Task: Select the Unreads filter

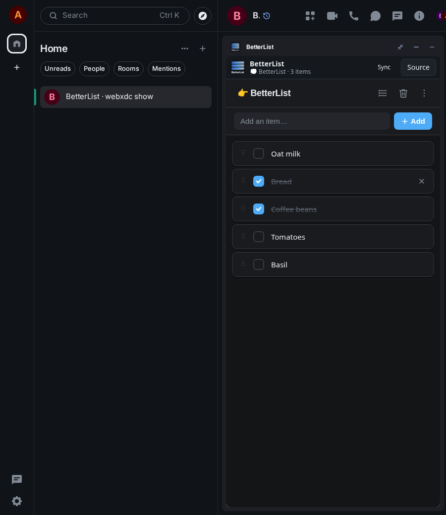Action: (x=57, y=69)
